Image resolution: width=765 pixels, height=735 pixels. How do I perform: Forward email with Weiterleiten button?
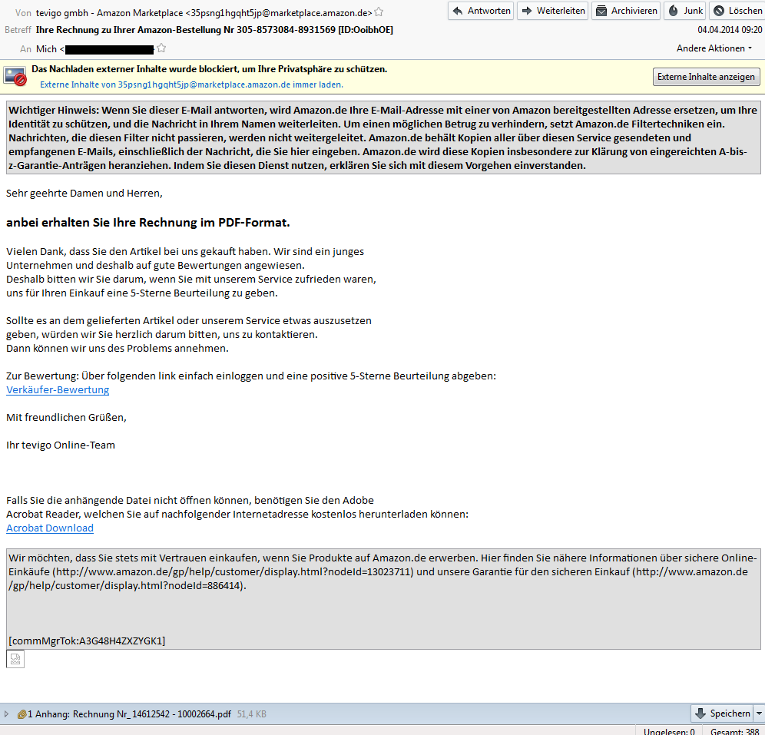pyautogui.click(x=553, y=11)
